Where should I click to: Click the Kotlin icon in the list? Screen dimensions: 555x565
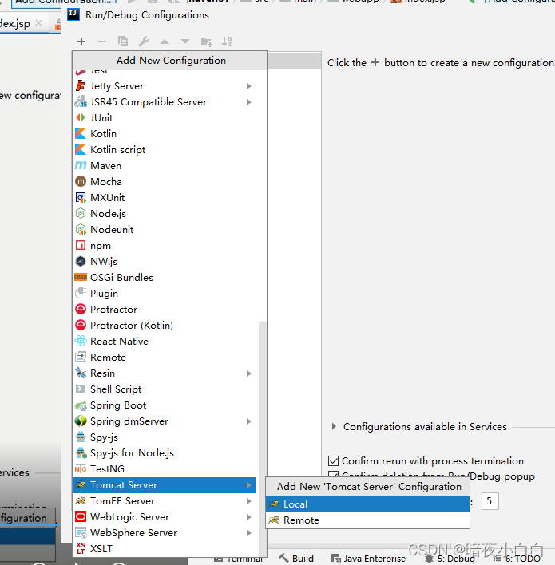click(81, 134)
